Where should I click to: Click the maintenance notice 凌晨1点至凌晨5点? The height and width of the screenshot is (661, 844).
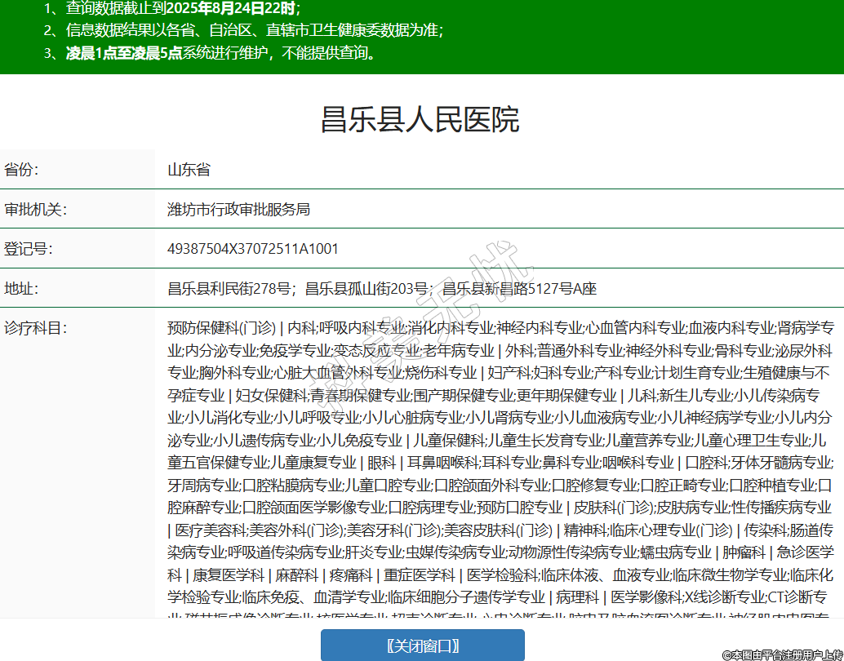[x=124, y=54]
